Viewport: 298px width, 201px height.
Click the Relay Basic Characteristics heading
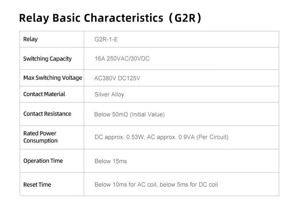[x=110, y=18]
